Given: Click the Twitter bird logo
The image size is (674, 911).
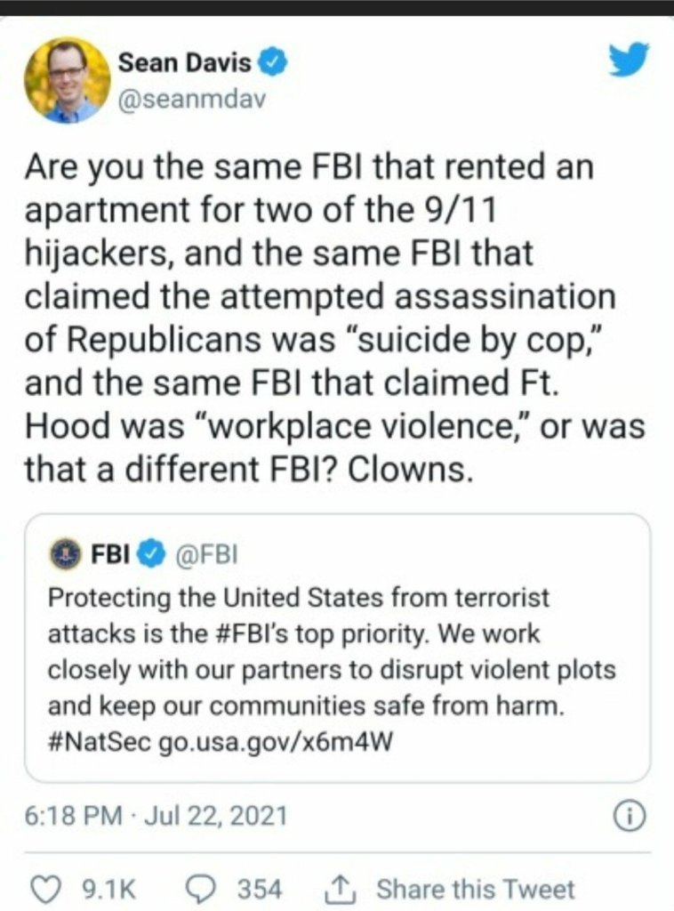Looking at the screenshot, I should (628, 60).
